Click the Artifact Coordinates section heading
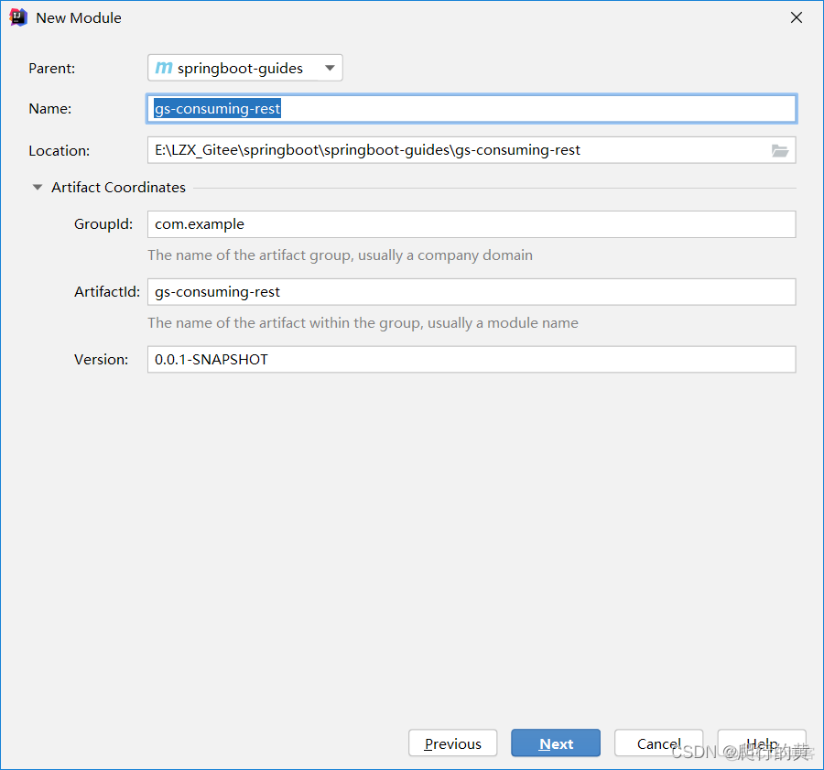This screenshot has height=770, width=824. [x=118, y=187]
